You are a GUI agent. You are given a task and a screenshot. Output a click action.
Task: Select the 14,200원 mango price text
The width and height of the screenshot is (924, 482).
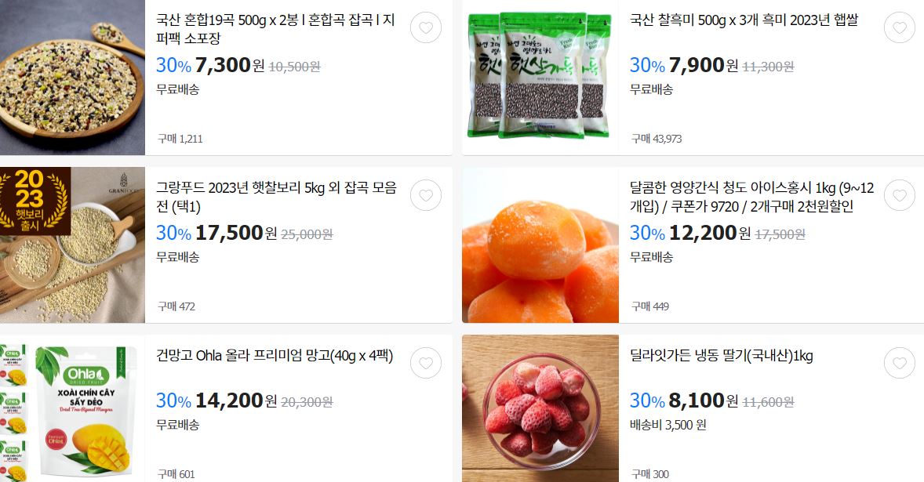tap(236, 400)
